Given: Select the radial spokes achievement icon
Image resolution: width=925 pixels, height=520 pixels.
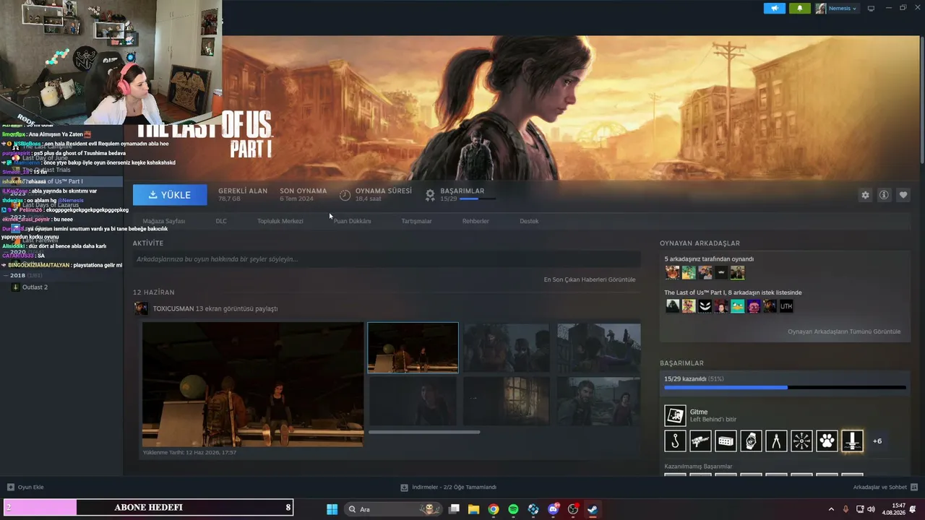Looking at the screenshot, I should pyautogui.click(x=801, y=441).
